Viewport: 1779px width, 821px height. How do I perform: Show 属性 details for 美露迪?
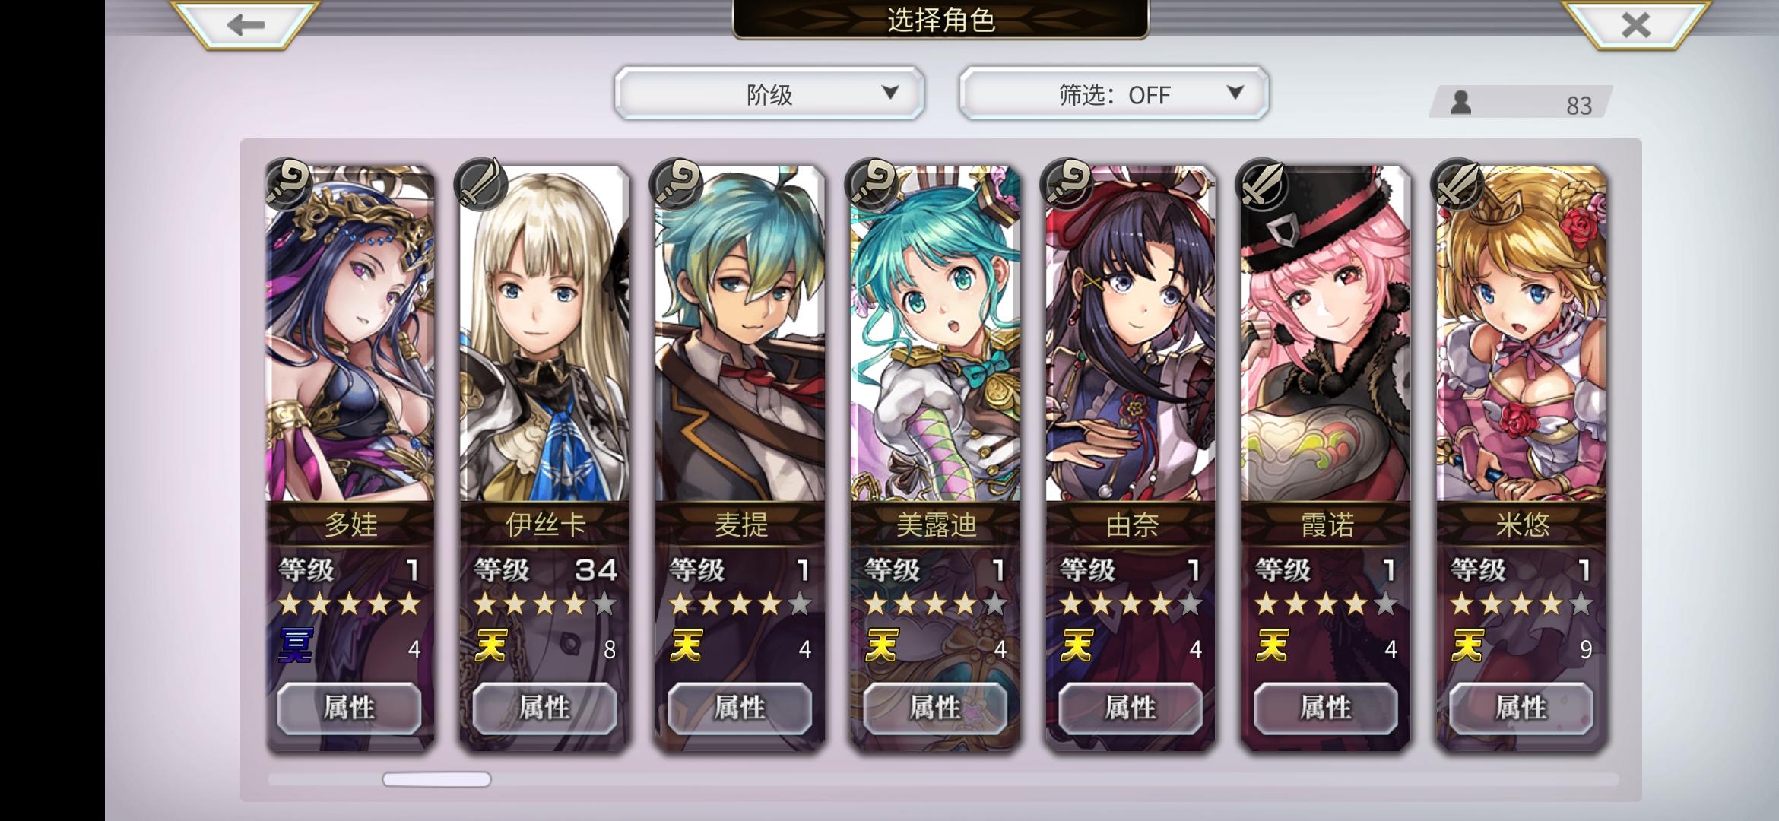pos(935,708)
